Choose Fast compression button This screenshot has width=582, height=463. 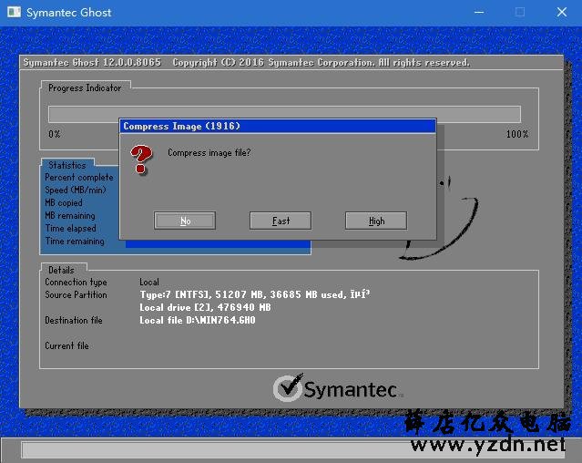click(281, 221)
